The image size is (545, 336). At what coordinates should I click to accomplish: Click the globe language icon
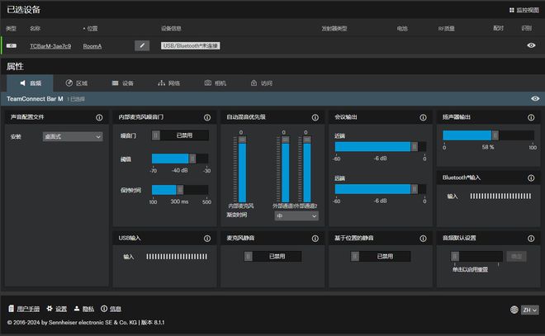[x=514, y=310]
